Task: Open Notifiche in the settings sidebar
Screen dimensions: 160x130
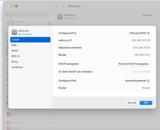Action: [x=15, y=123]
